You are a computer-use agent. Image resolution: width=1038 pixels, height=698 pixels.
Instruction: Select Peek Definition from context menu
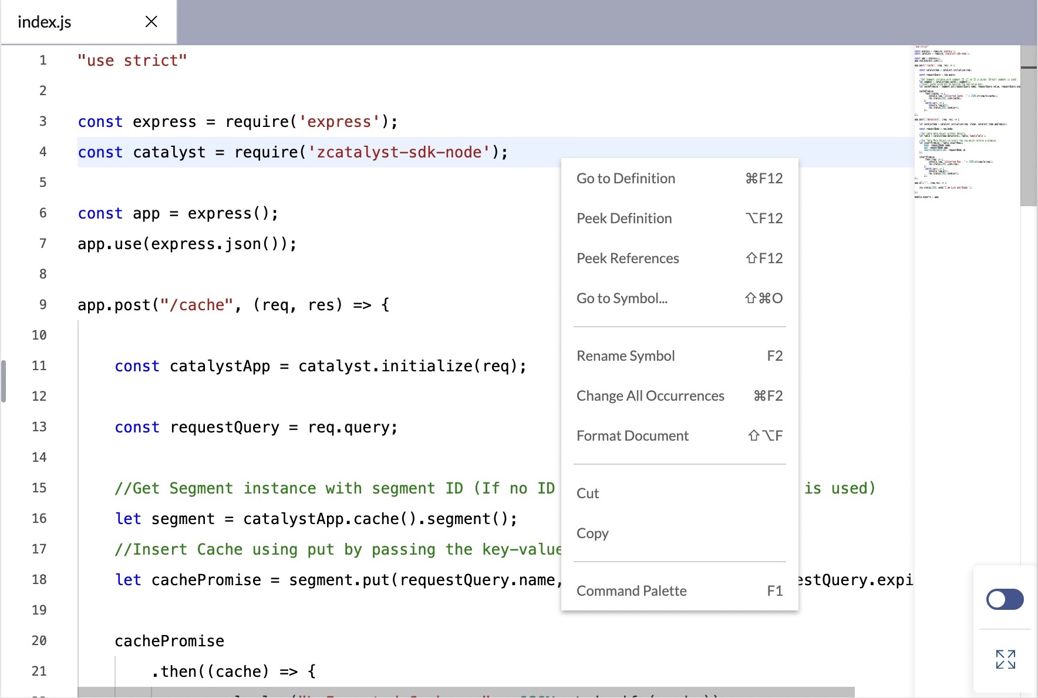coord(624,218)
